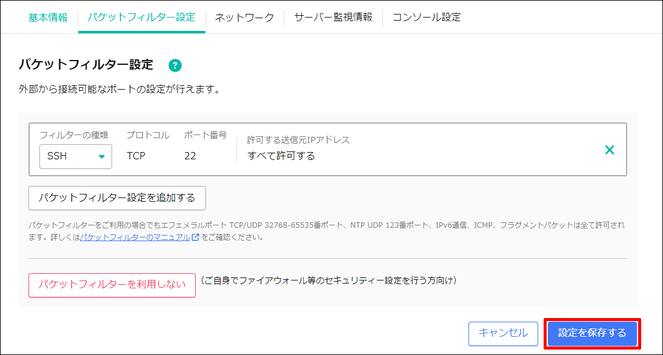Click パケットフィルター設定を追加する button
663x355 pixels.
click(116, 197)
